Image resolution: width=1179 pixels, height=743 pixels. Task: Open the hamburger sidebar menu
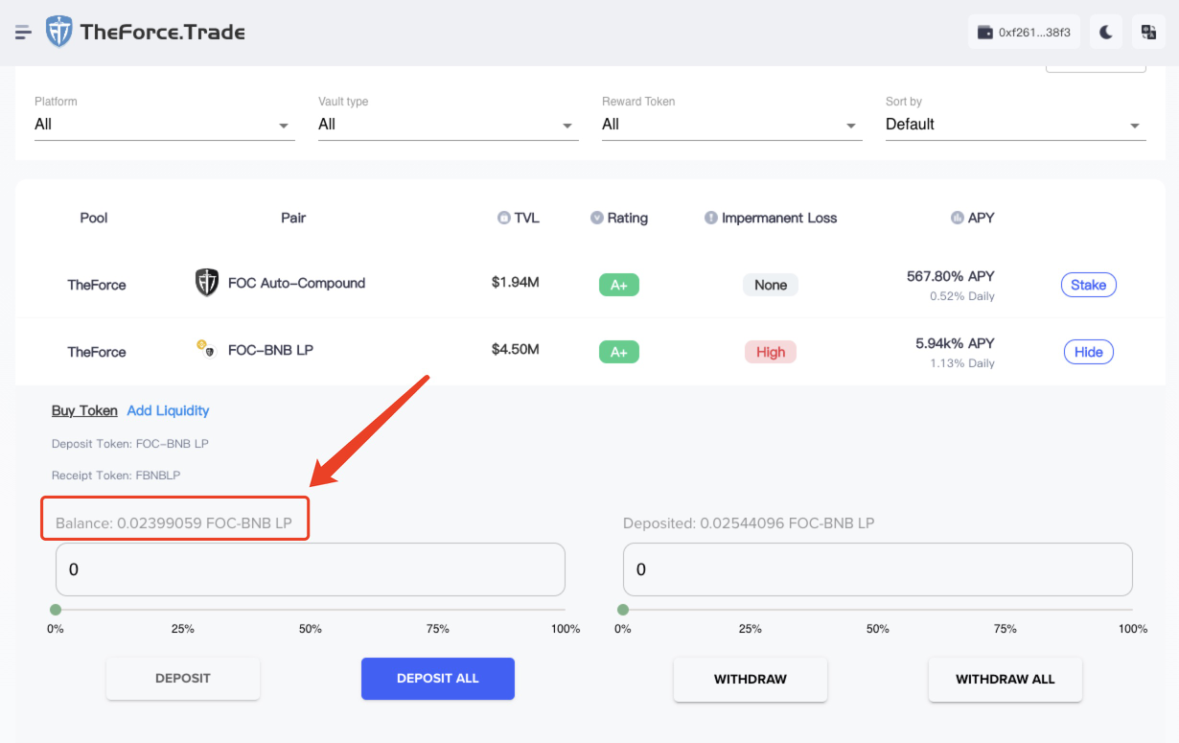[x=24, y=32]
